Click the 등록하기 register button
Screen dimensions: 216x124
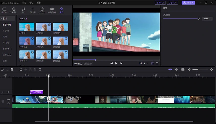coord(160,3)
